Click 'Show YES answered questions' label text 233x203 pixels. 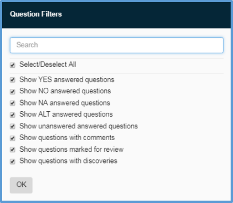67,79
